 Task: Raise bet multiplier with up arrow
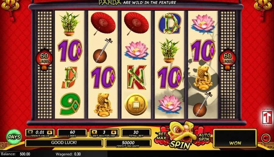pyautogui.click(x=114, y=133)
